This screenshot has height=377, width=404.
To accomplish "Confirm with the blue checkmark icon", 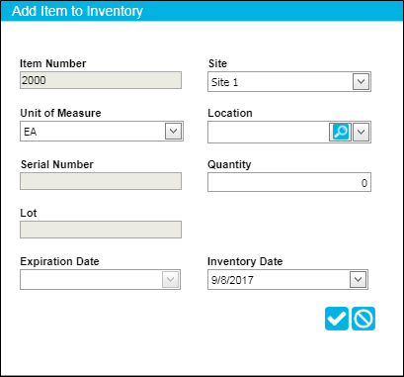I will [337, 319].
